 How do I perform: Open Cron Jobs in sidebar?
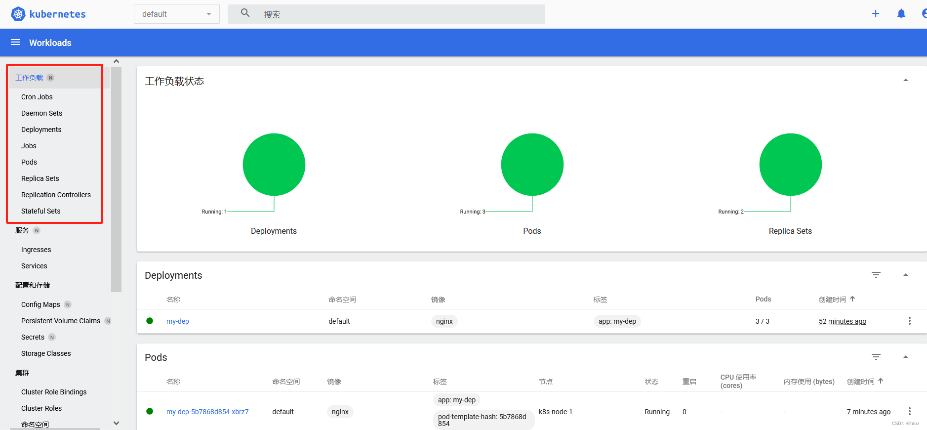[x=37, y=97]
